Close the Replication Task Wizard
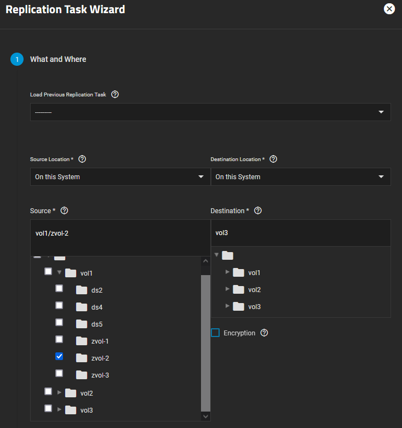402x428 pixels. click(x=389, y=9)
